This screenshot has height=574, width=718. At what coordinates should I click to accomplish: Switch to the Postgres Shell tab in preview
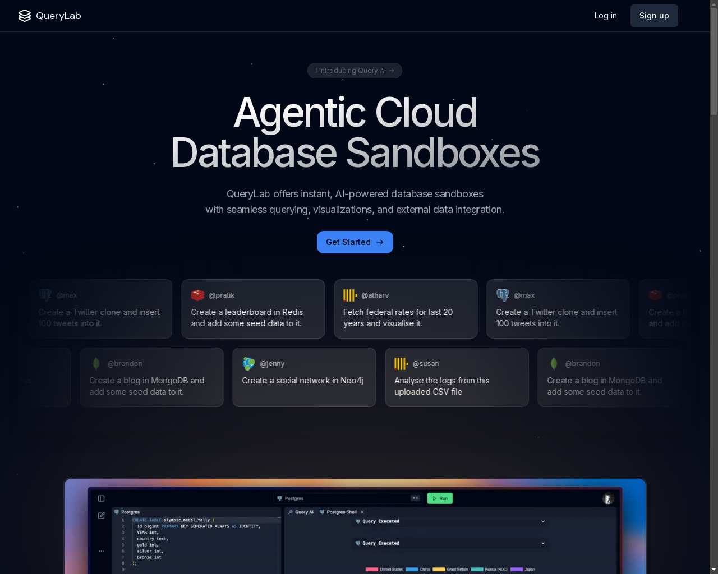click(338, 512)
